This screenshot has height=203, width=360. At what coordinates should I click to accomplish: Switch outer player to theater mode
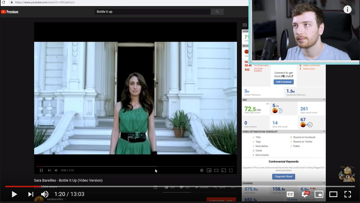coord(333,194)
